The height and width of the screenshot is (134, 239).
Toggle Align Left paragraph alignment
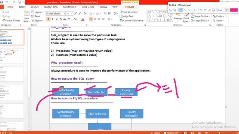[91, 19]
